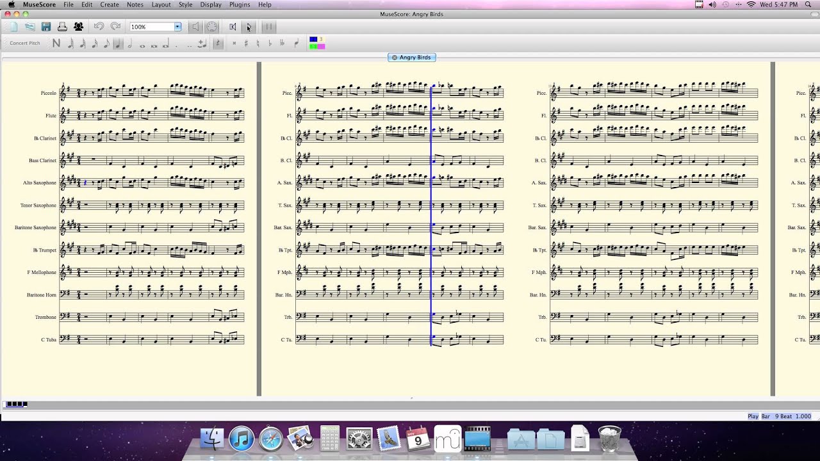Toggle rest input in note toolbar
Image resolution: width=820 pixels, height=461 pixels.
(x=218, y=44)
